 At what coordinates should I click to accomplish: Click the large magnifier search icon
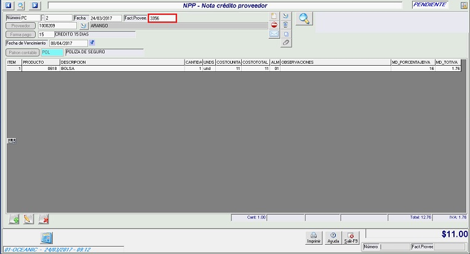tap(303, 18)
